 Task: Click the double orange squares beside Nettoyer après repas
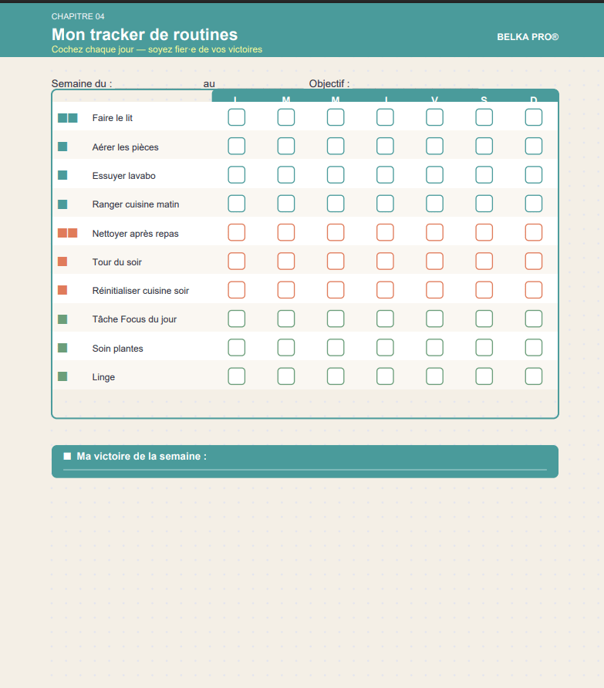click(68, 233)
